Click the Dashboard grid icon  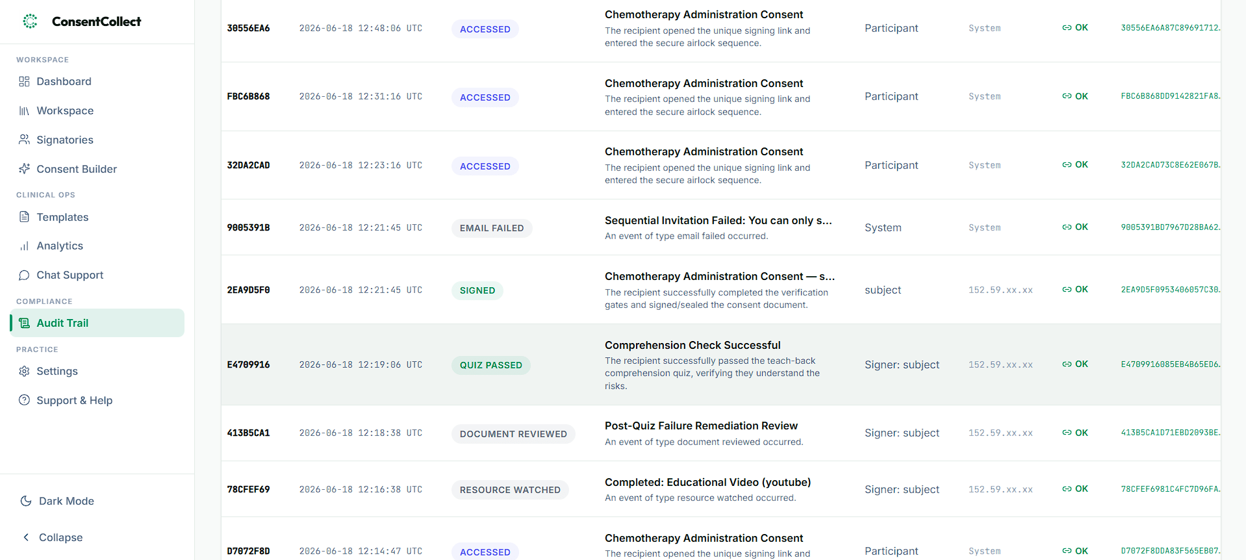tap(24, 81)
